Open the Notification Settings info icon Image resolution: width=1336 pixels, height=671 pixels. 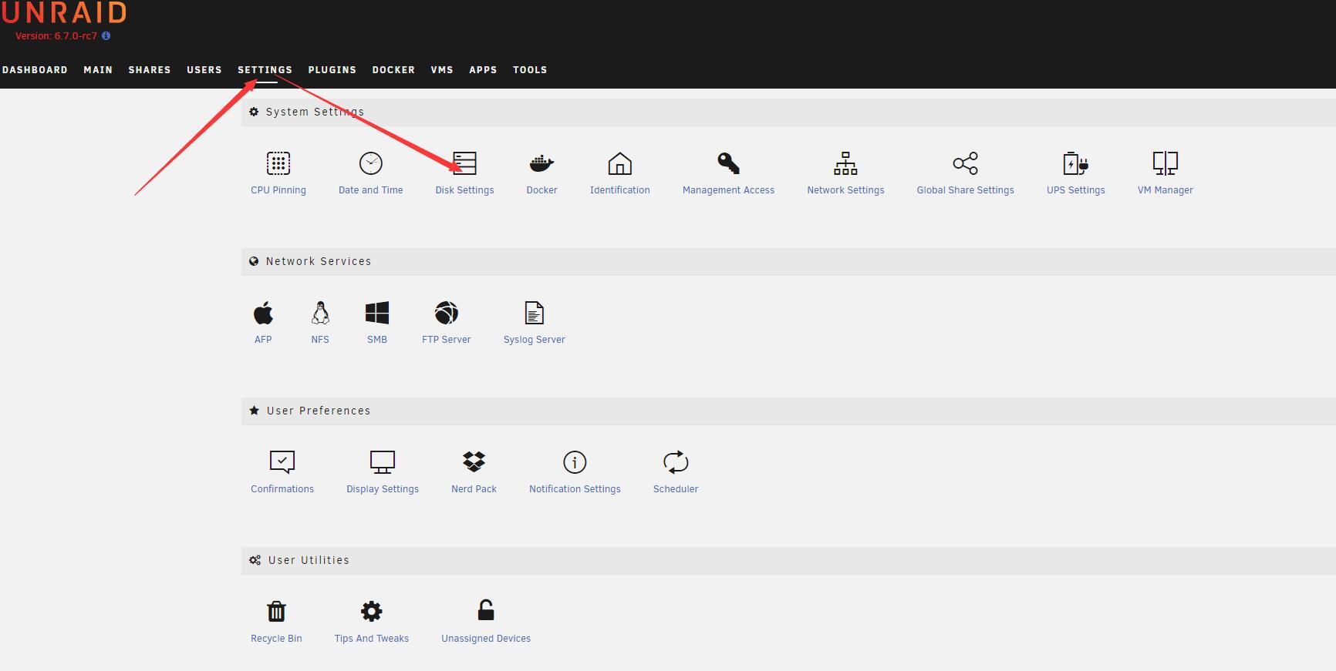tap(575, 462)
